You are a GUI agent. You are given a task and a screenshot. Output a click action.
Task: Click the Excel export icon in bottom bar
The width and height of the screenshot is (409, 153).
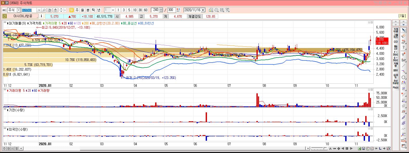tap(359, 149)
